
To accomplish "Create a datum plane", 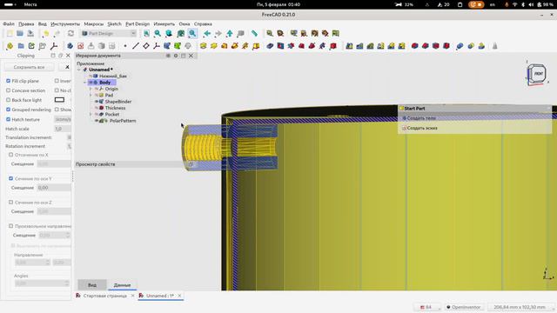I will coord(146,46).
